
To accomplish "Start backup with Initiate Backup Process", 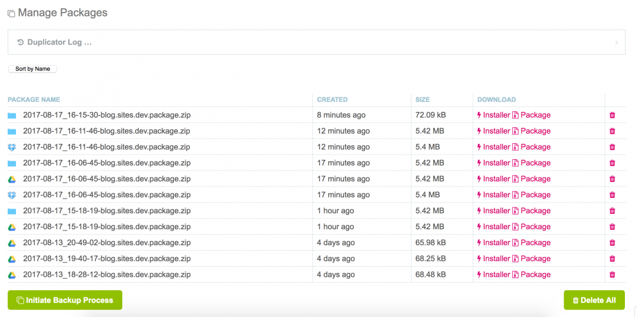I will (x=65, y=300).
